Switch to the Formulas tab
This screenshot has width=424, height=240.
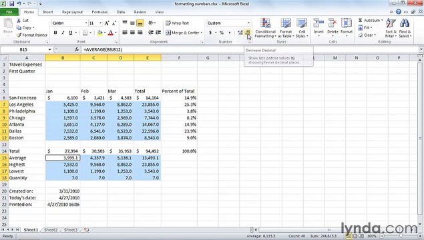point(99,12)
